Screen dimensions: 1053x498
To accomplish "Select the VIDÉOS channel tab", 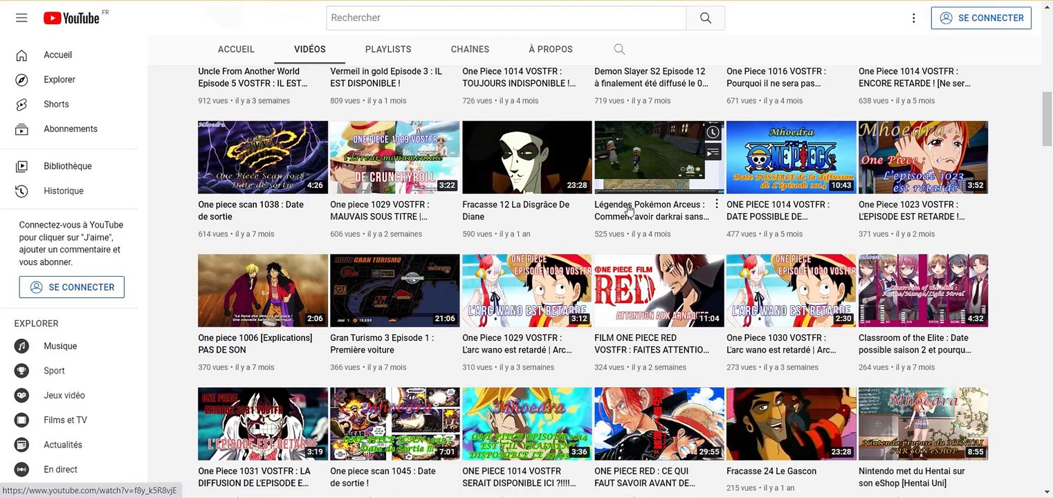I will click(309, 49).
